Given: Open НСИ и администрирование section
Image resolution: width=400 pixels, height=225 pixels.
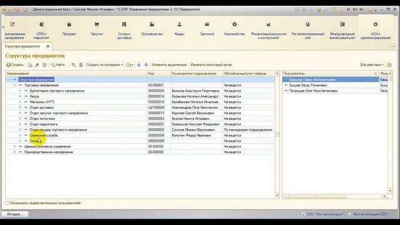Looking at the screenshot, I should click(x=376, y=30).
